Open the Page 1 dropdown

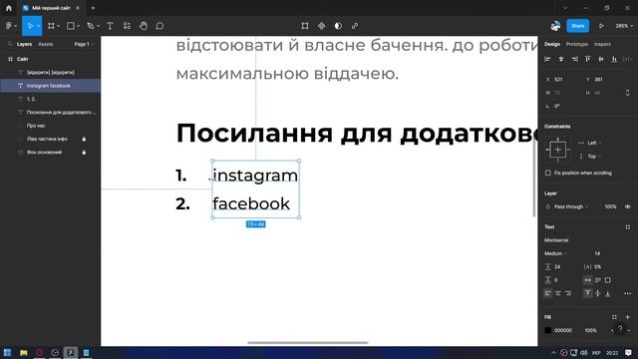coord(84,44)
